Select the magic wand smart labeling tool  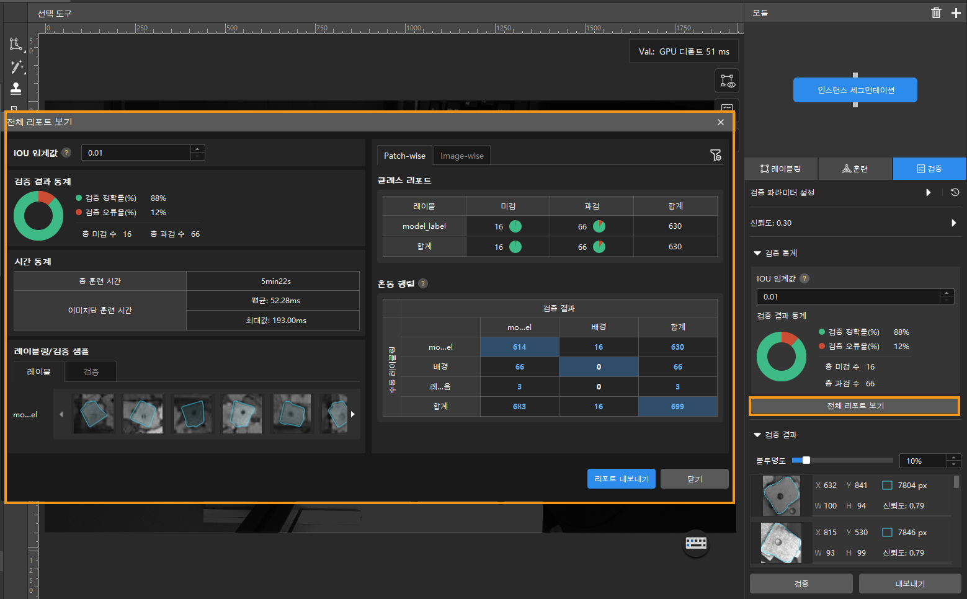[x=17, y=66]
